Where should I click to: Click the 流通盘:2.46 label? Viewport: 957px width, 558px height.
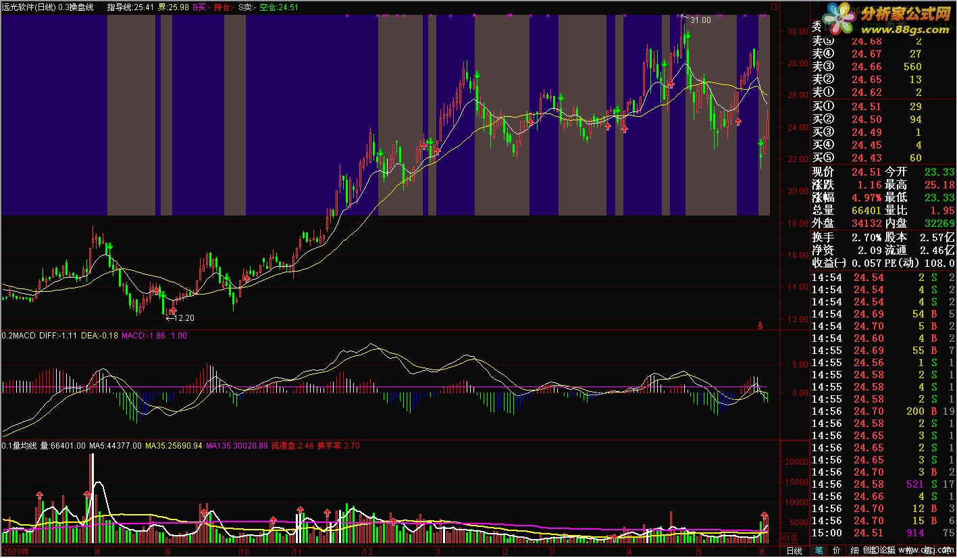click(291, 446)
